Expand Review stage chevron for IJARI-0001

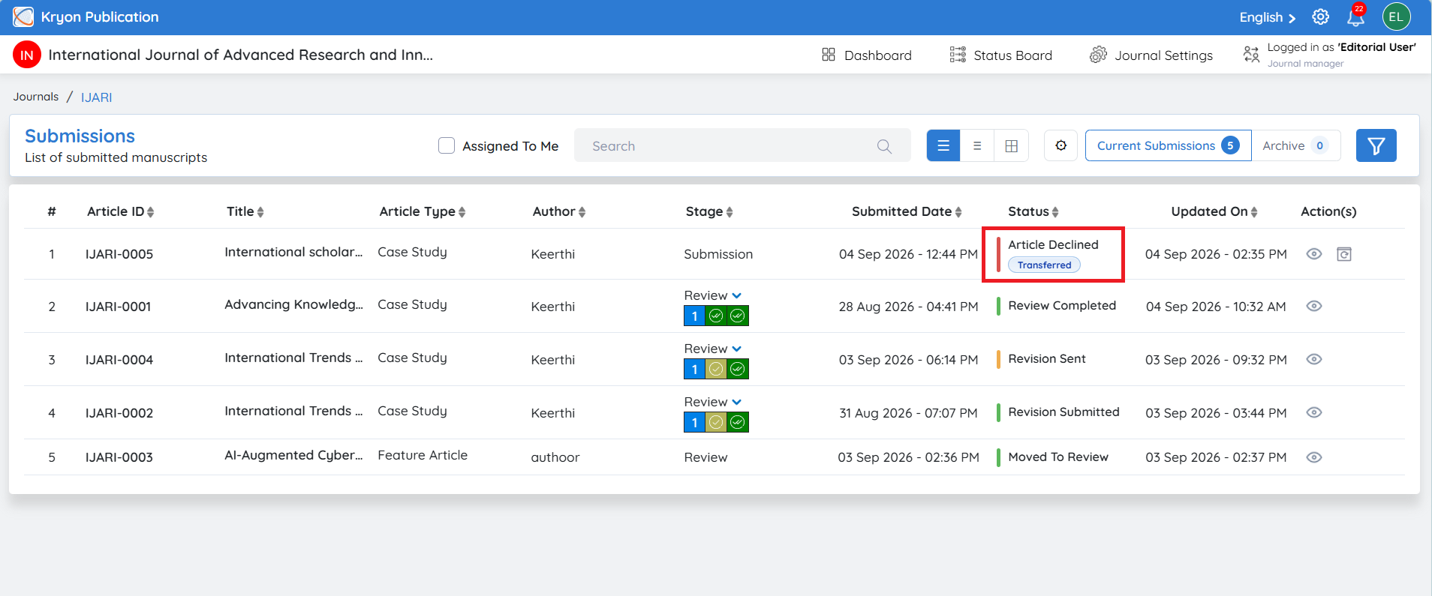736,295
